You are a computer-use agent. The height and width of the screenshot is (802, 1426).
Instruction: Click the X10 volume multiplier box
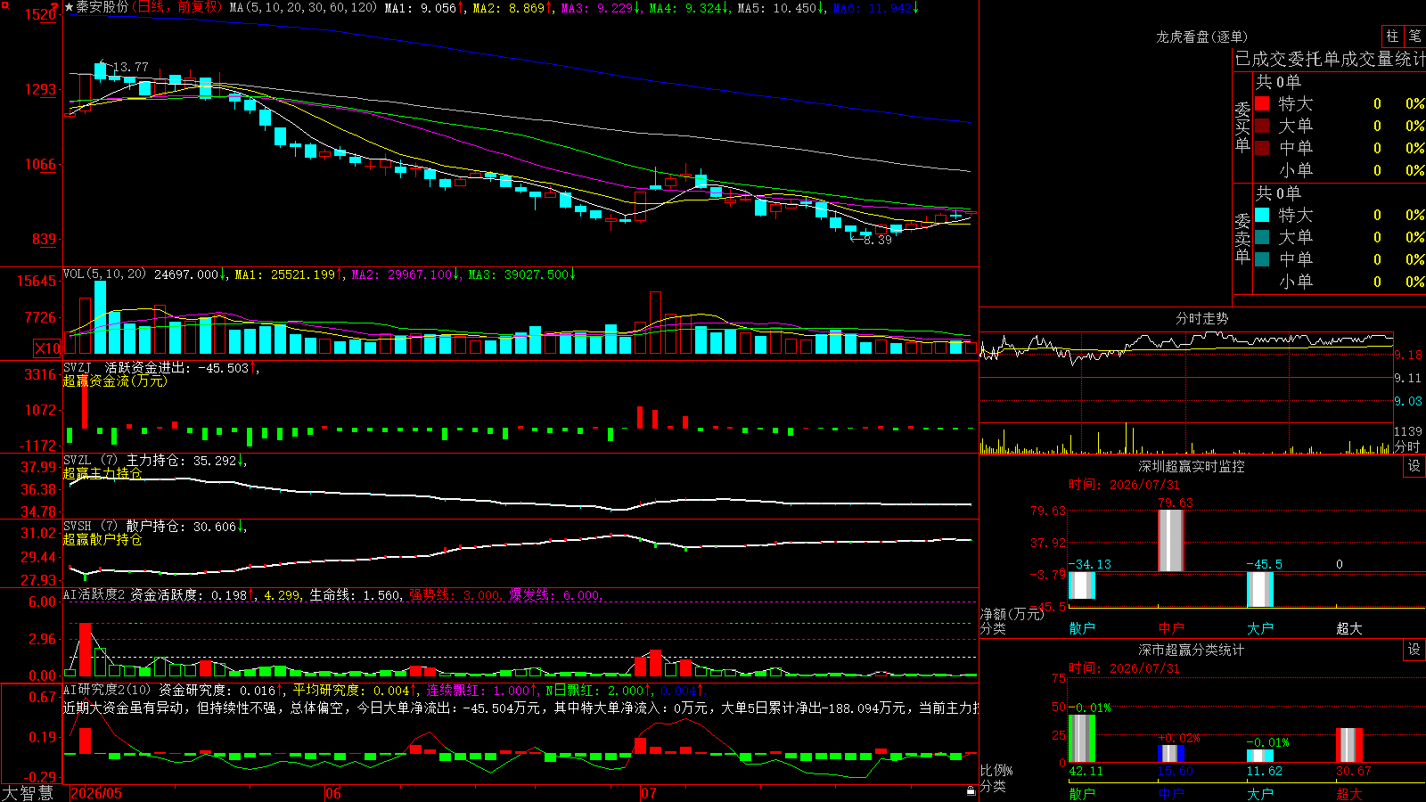pos(47,348)
